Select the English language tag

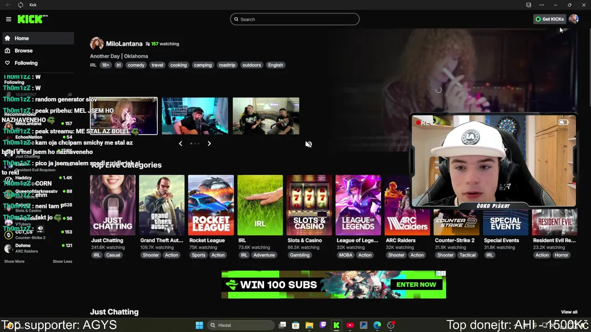276,65
